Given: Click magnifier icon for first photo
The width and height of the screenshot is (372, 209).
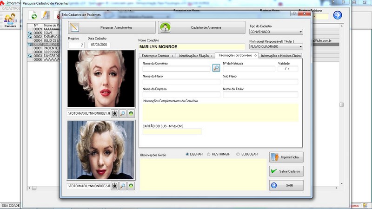Looking at the screenshot, I should (x=123, y=113).
